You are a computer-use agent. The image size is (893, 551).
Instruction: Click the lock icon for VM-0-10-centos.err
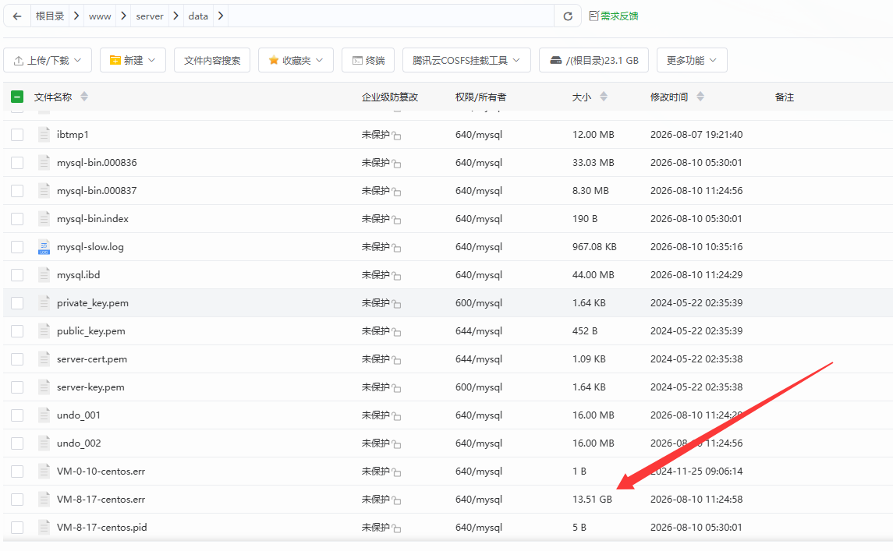(x=396, y=472)
